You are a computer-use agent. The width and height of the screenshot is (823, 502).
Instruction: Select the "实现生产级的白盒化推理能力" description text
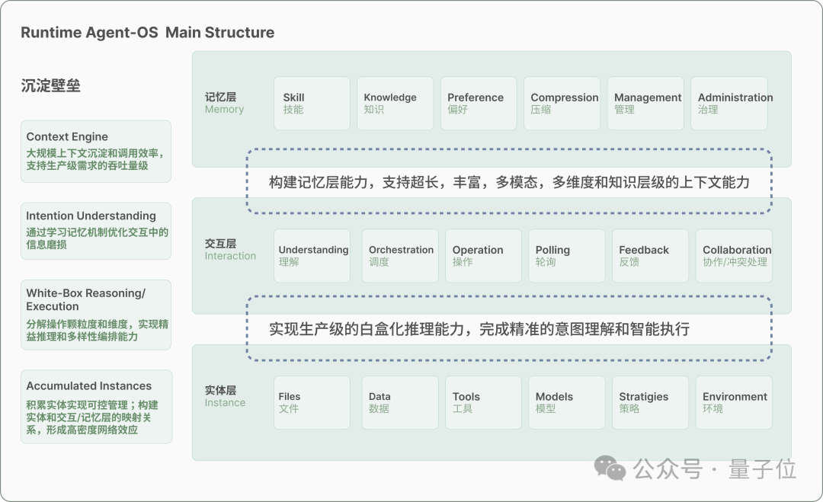[479, 329]
